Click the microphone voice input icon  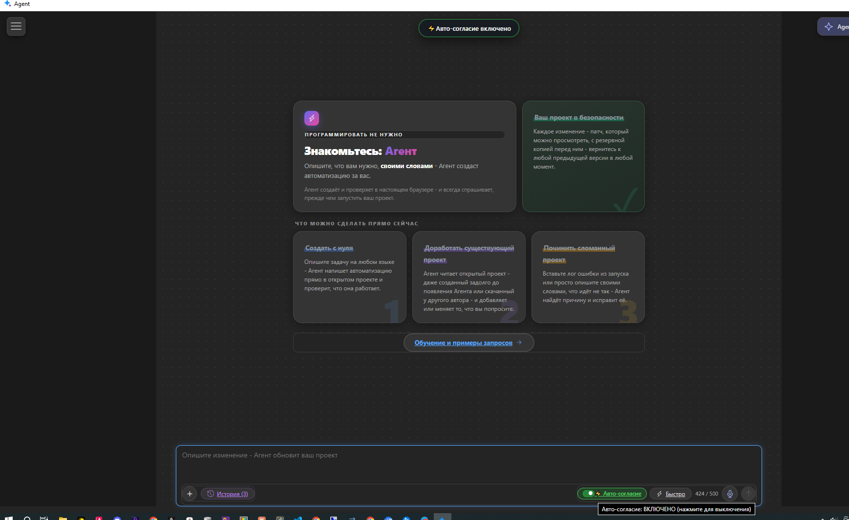click(x=730, y=494)
